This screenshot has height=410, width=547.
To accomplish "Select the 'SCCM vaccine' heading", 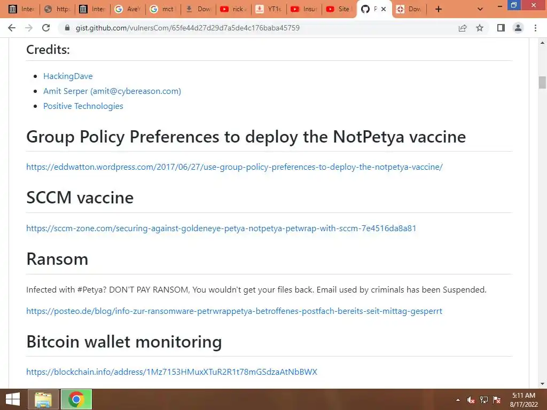I will [x=80, y=198].
